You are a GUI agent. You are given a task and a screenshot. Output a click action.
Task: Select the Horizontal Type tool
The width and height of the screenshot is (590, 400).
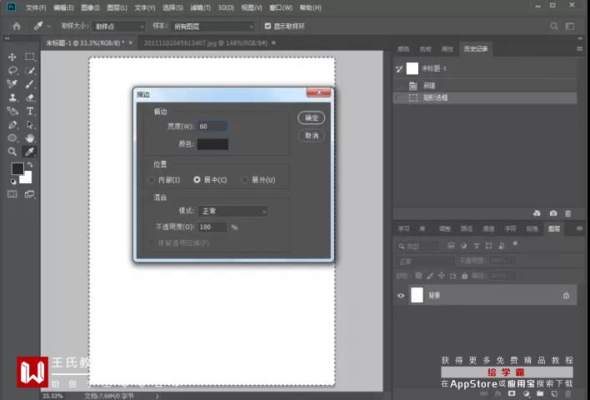30,111
